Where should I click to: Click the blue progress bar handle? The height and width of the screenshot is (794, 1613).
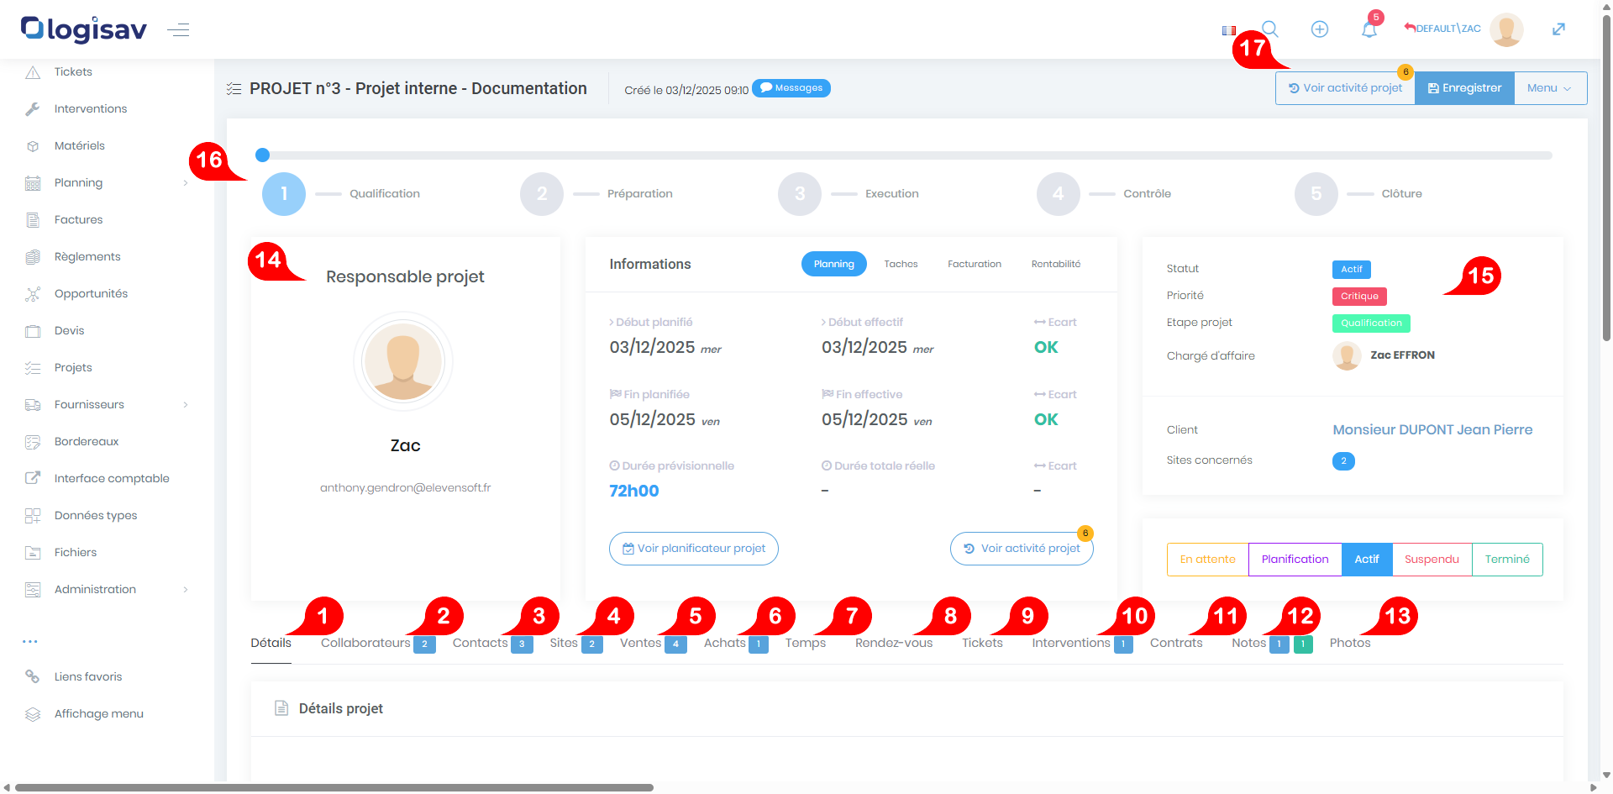(263, 155)
